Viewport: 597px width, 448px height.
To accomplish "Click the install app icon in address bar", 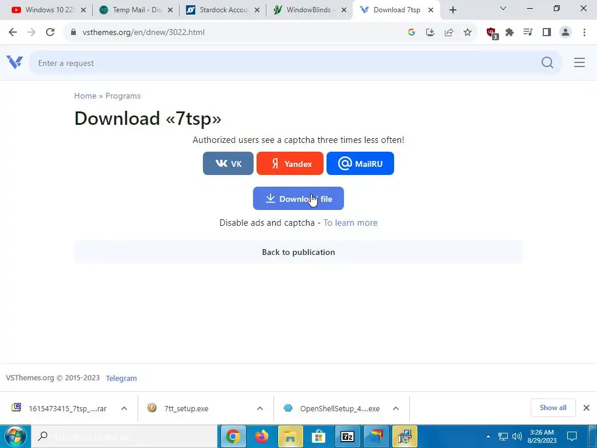I will [430, 33].
